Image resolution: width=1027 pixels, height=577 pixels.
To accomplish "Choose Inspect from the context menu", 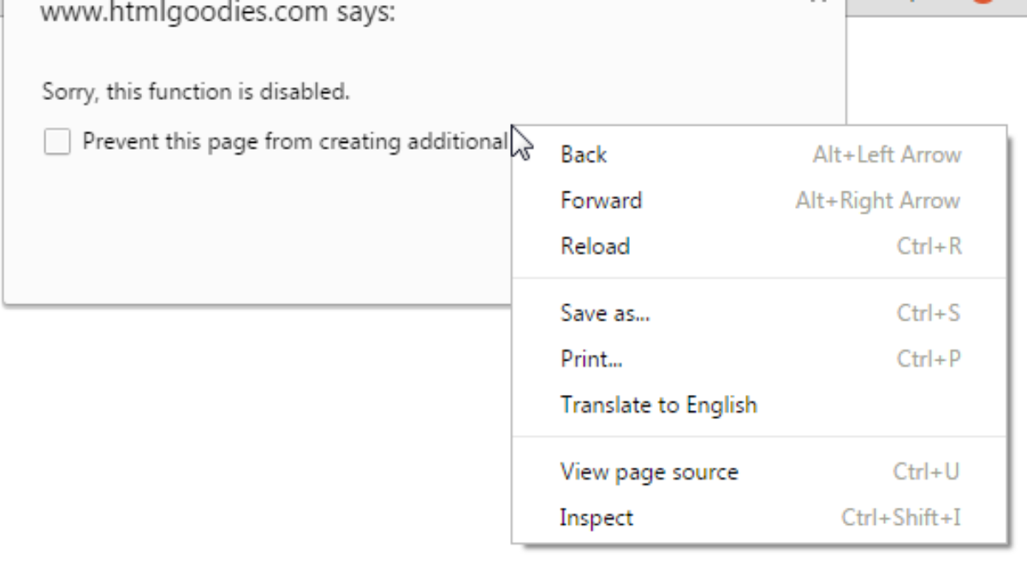I will click(x=597, y=518).
